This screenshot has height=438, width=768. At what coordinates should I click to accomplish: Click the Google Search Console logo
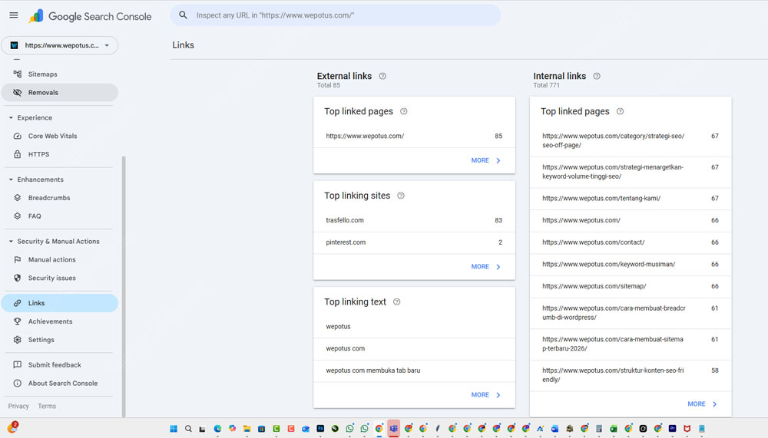click(x=90, y=16)
